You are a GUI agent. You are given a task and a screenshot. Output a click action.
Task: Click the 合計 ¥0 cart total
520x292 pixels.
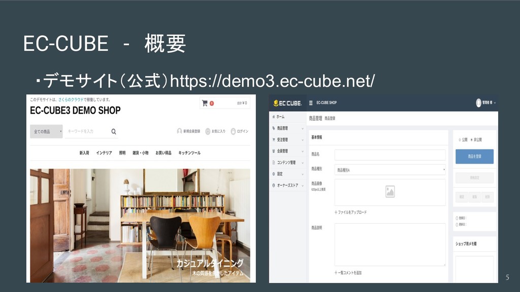coord(242,103)
